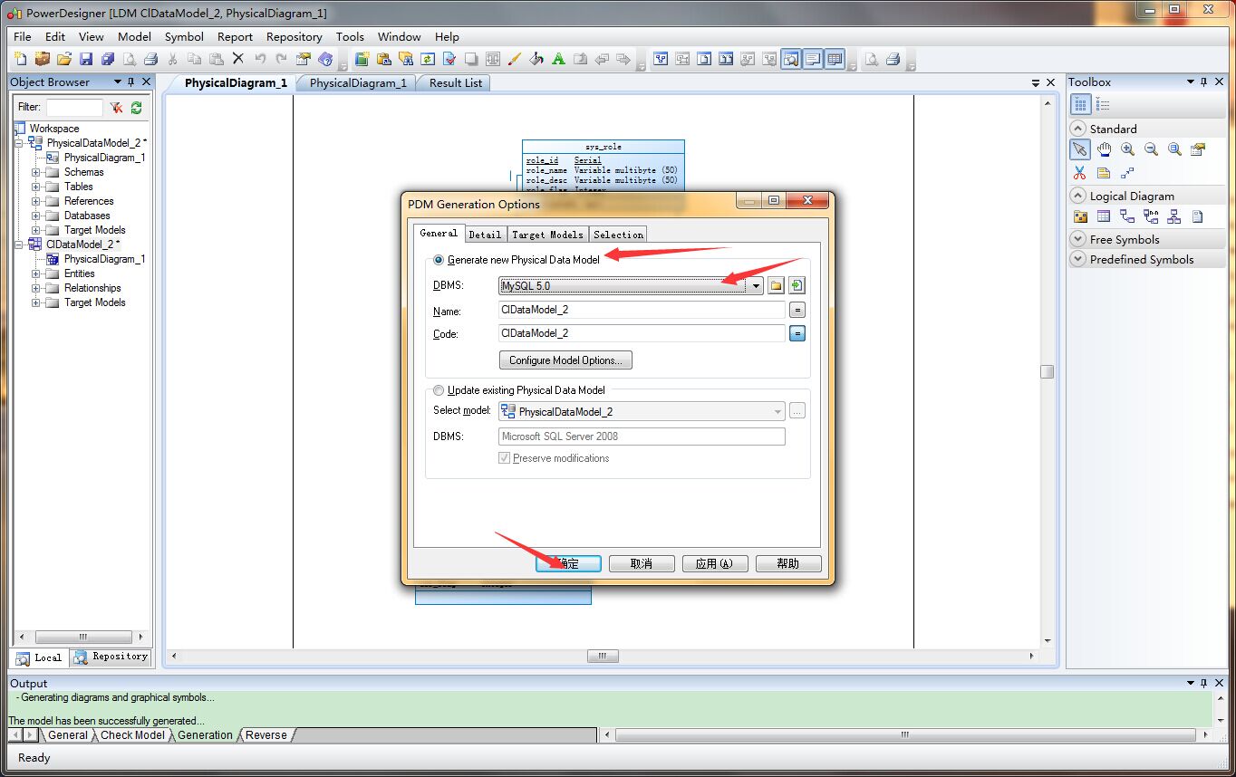Expand the Free Symbols section
The image size is (1236, 777).
click(1078, 239)
